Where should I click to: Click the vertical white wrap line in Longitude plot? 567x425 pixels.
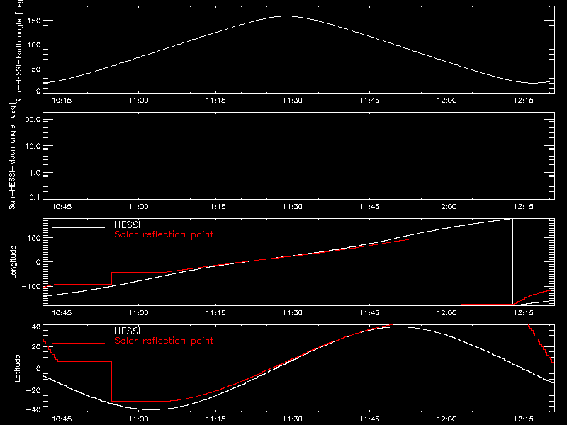pos(512,261)
